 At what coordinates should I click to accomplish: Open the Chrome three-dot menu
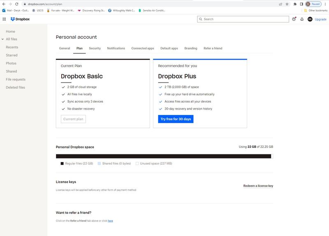(x=325, y=4)
